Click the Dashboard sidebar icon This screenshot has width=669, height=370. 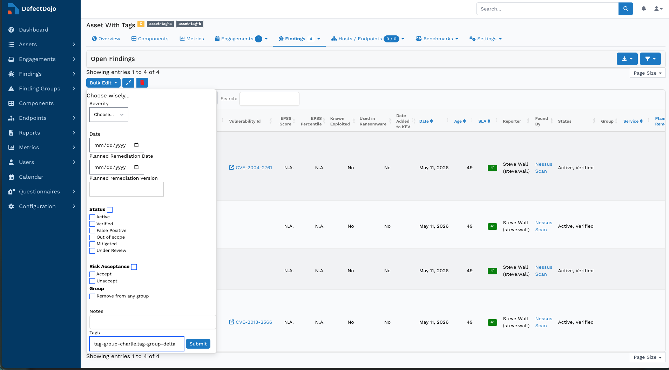(x=11, y=30)
